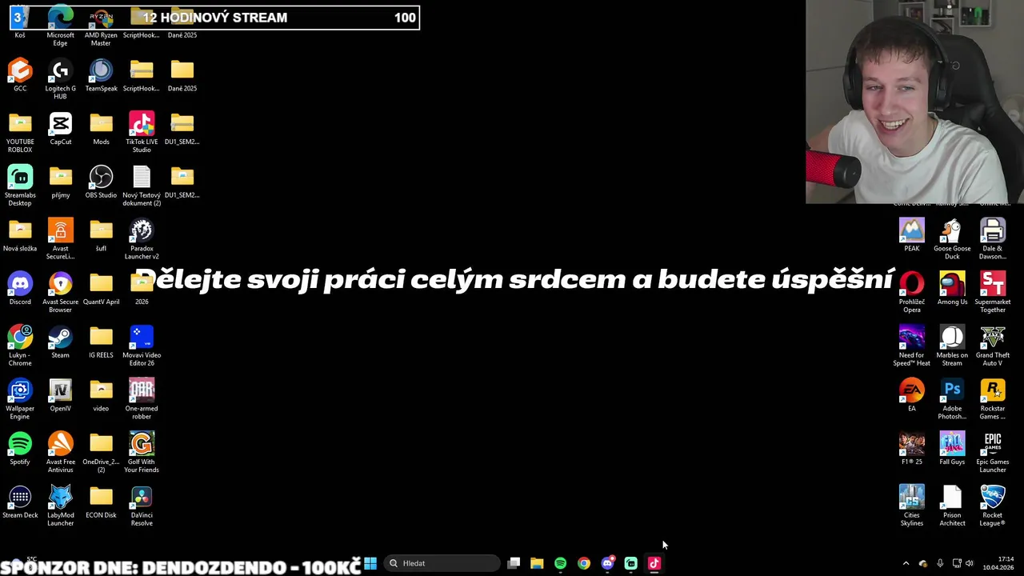Viewport: 1024px width, 576px height.
Task: Open Streamlabs Desktop shortcut
Action: (20, 186)
